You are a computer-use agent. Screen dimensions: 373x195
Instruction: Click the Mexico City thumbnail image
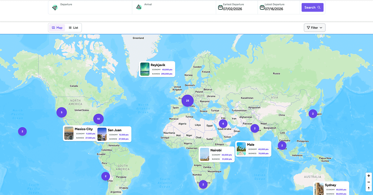point(69,133)
